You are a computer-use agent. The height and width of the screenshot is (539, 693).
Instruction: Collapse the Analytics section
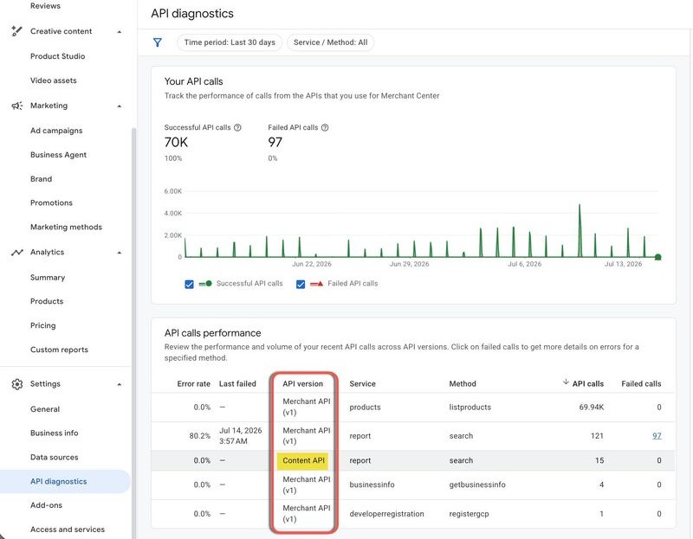pyautogui.click(x=120, y=253)
